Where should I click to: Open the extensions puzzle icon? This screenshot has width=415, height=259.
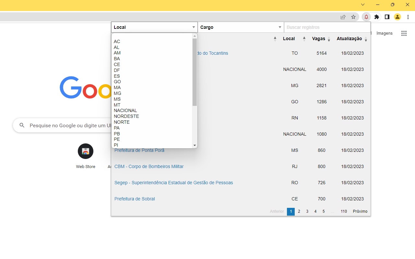click(376, 17)
